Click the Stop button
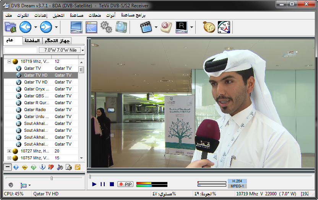Screen dimensions: 318x200 point(112,184)
